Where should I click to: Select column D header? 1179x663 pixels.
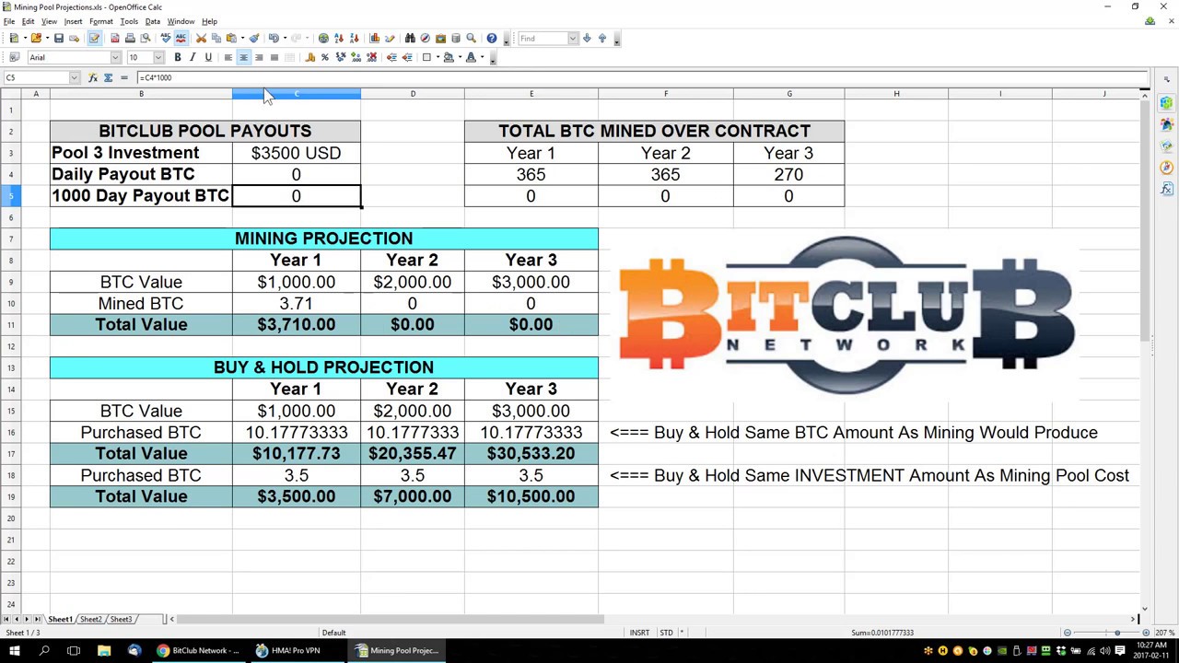[413, 94]
